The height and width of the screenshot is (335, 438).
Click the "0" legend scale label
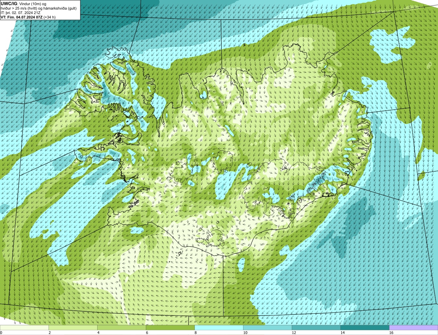point(1,333)
